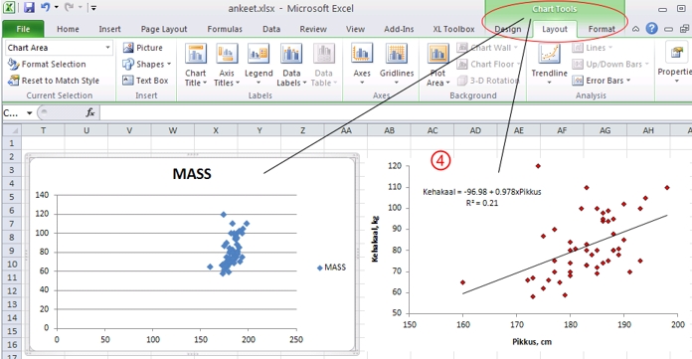Expand the Name Box dropdown arrow
Image resolution: width=692 pixels, height=359 pixels.
click(x=29, y=113)
